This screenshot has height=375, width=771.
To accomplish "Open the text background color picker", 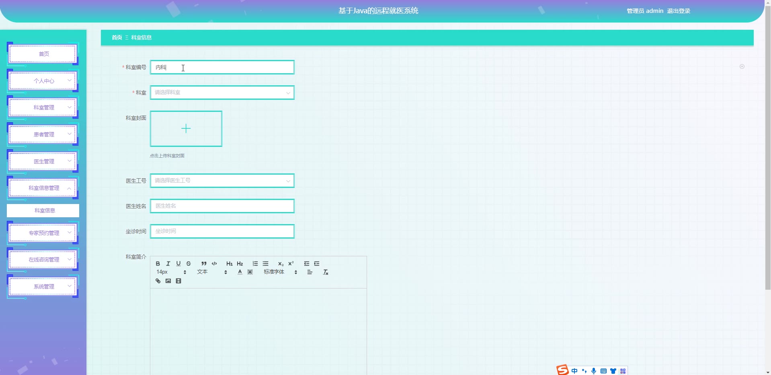I will tap(250, 272).
